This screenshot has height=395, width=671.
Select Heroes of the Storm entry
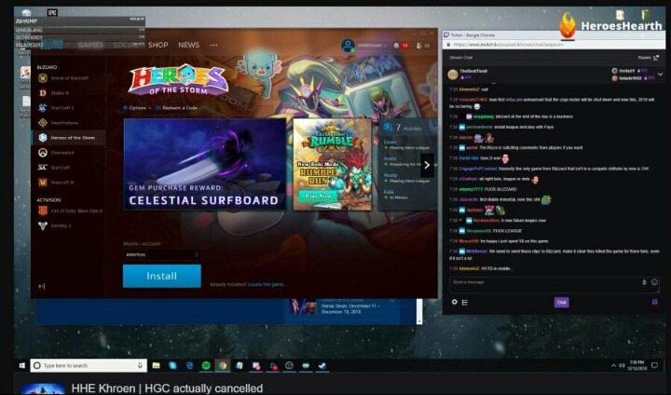click(68, 137)
